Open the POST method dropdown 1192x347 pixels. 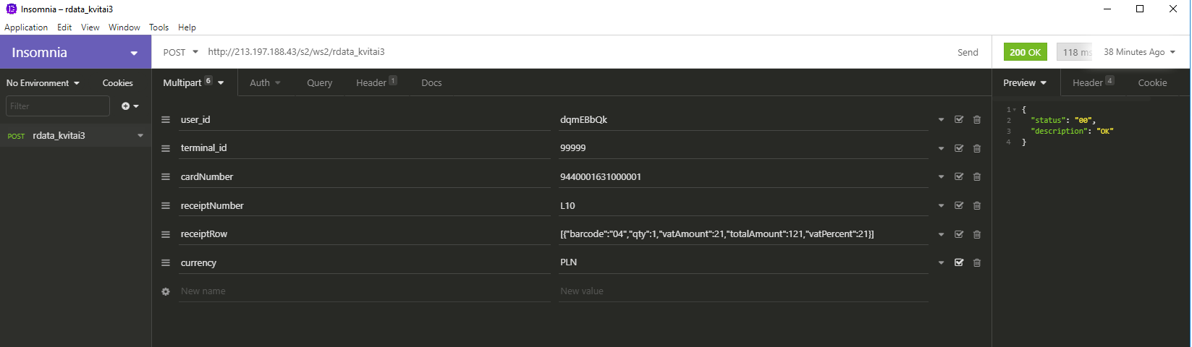coord(180,52)
